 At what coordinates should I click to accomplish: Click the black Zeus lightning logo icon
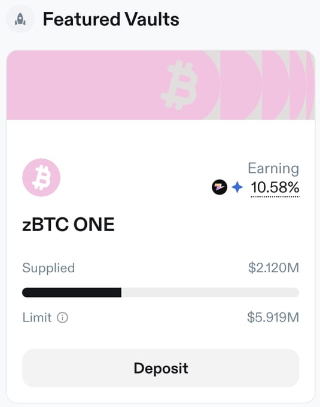(220, 187)
